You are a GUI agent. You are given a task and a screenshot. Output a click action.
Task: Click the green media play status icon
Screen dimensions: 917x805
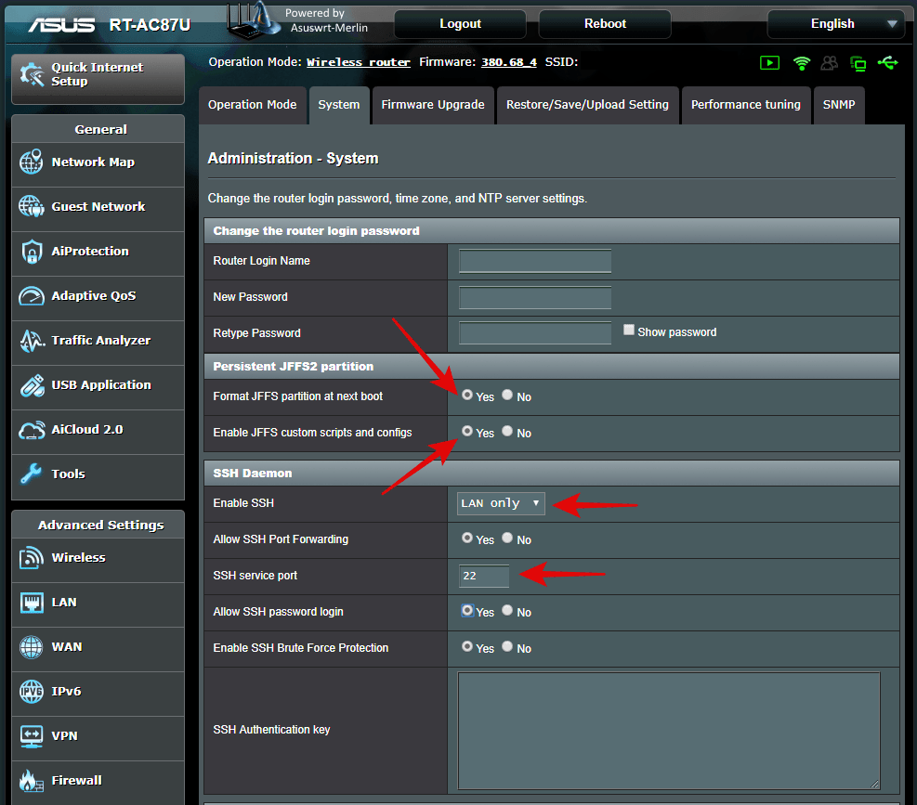point(769,62)
